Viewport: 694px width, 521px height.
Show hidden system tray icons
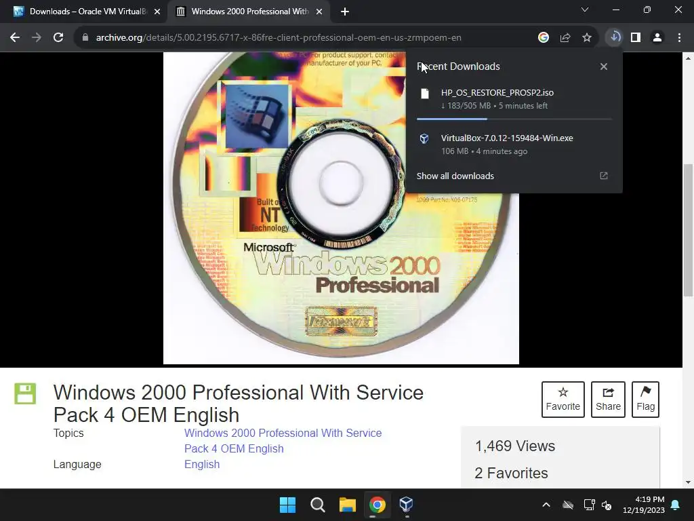pyautogui.click(x=546, y=505)
